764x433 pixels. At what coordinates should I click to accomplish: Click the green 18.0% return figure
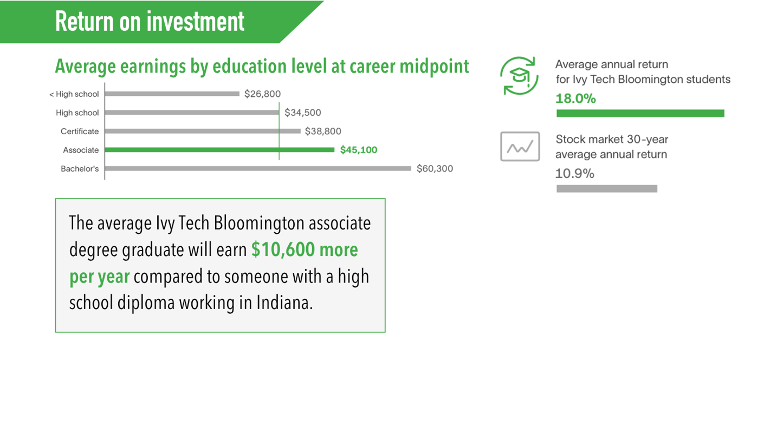575,99
